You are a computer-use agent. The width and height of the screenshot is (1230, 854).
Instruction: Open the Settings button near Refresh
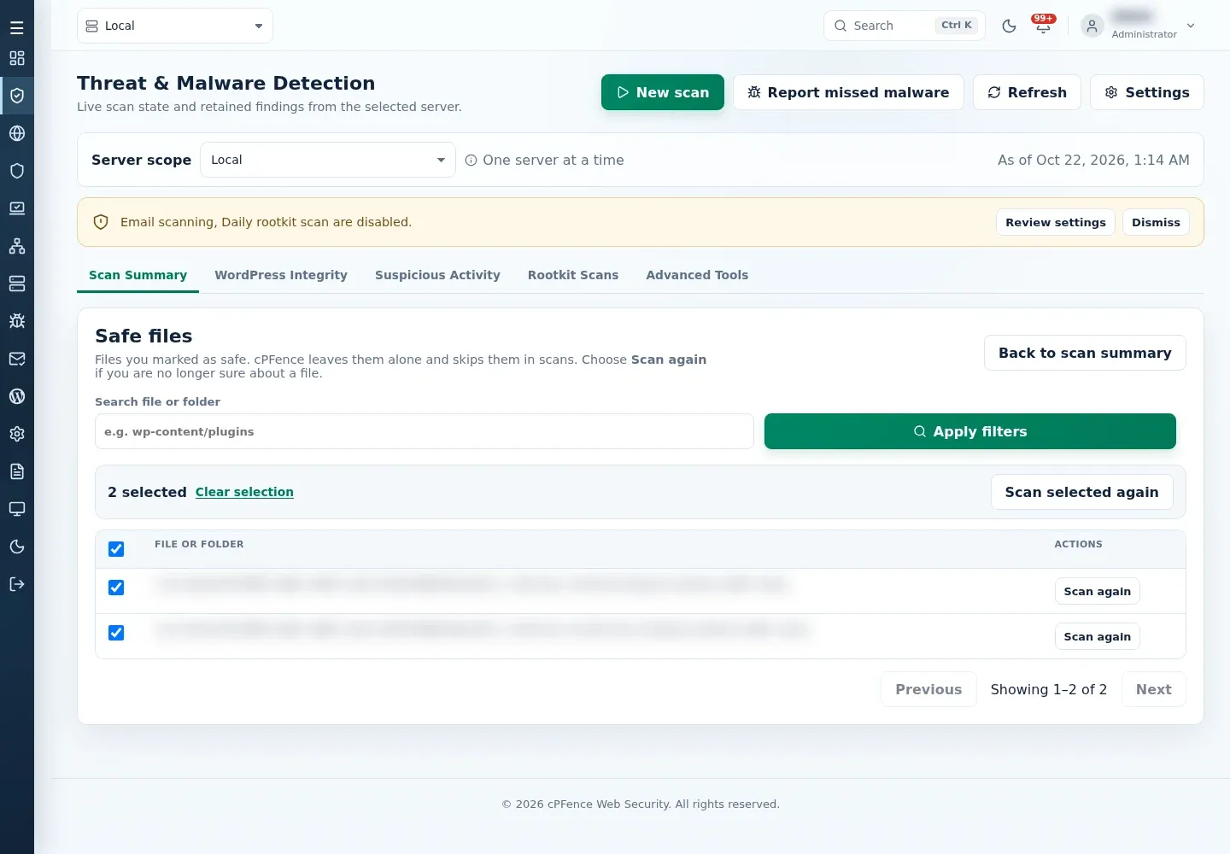[1147, 92]
